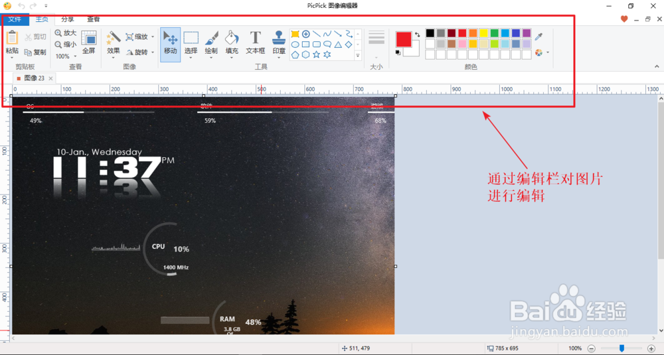Select the Stamp (印章) tool
The height and width of the screenshot is (355, 664).
click(x=279, y=44)
